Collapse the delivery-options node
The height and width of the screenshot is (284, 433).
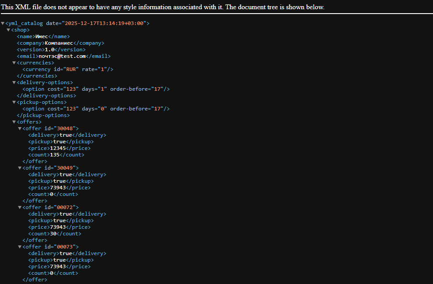[x=14, y=82]
